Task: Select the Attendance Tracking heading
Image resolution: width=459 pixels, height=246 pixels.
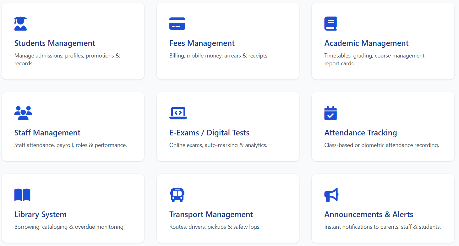Action: (360, 133)
